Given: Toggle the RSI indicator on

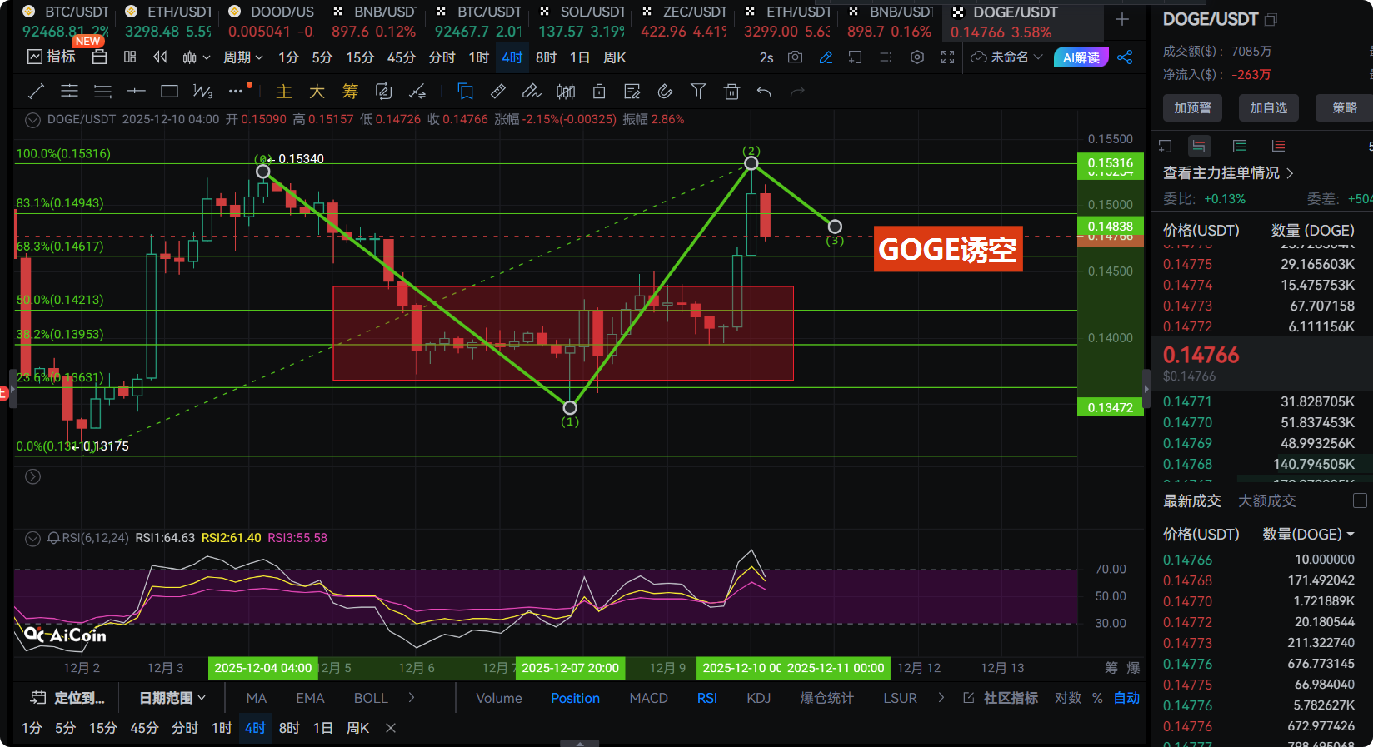Looking at the screenshot, I should pos(706,698).
